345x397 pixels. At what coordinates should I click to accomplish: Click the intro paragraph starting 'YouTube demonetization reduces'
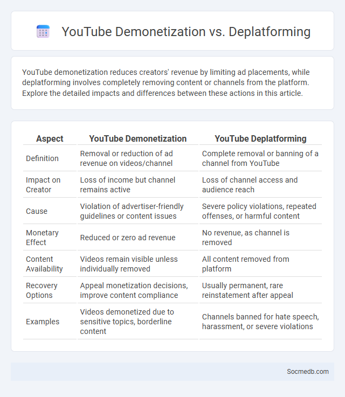[165, 82]
